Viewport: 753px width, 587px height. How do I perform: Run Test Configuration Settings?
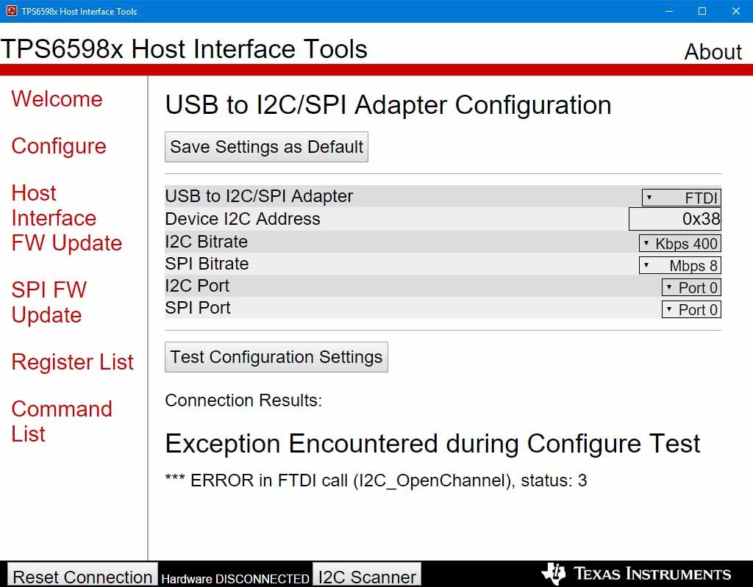[276, 357]
